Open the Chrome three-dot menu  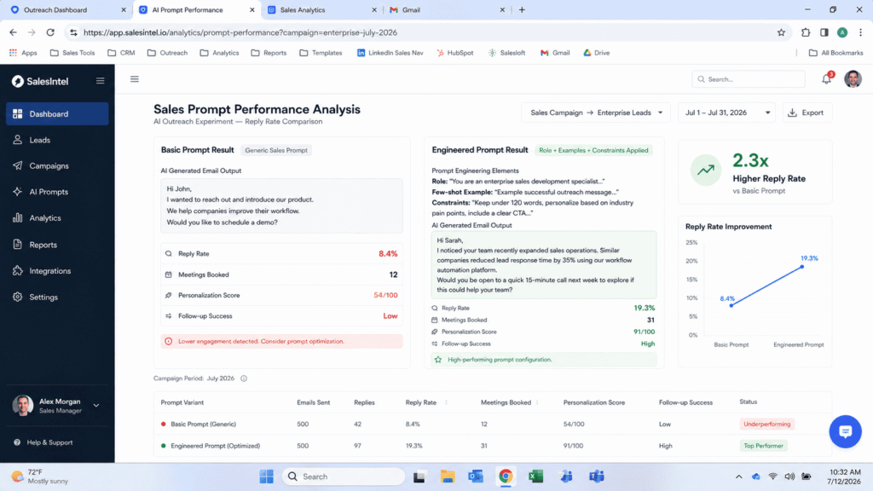[x=860, y=32]
